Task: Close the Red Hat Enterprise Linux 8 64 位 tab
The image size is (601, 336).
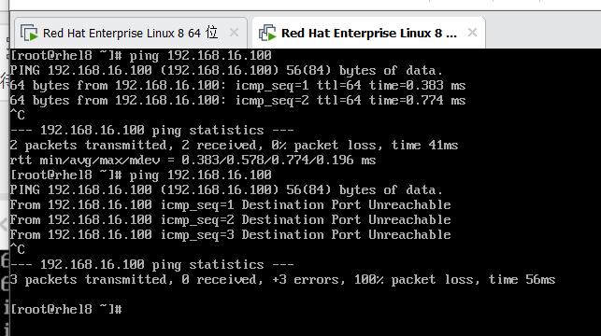Action: (234, 33)
